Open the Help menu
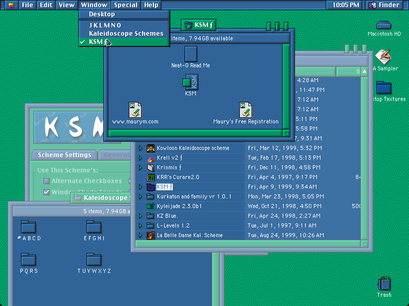 tap(151, 5)
